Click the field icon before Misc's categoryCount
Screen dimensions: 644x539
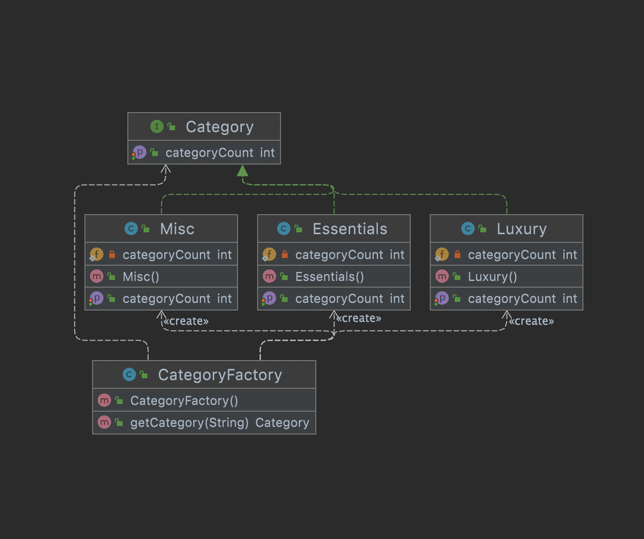pyautogui.click(x=97, y=254)
